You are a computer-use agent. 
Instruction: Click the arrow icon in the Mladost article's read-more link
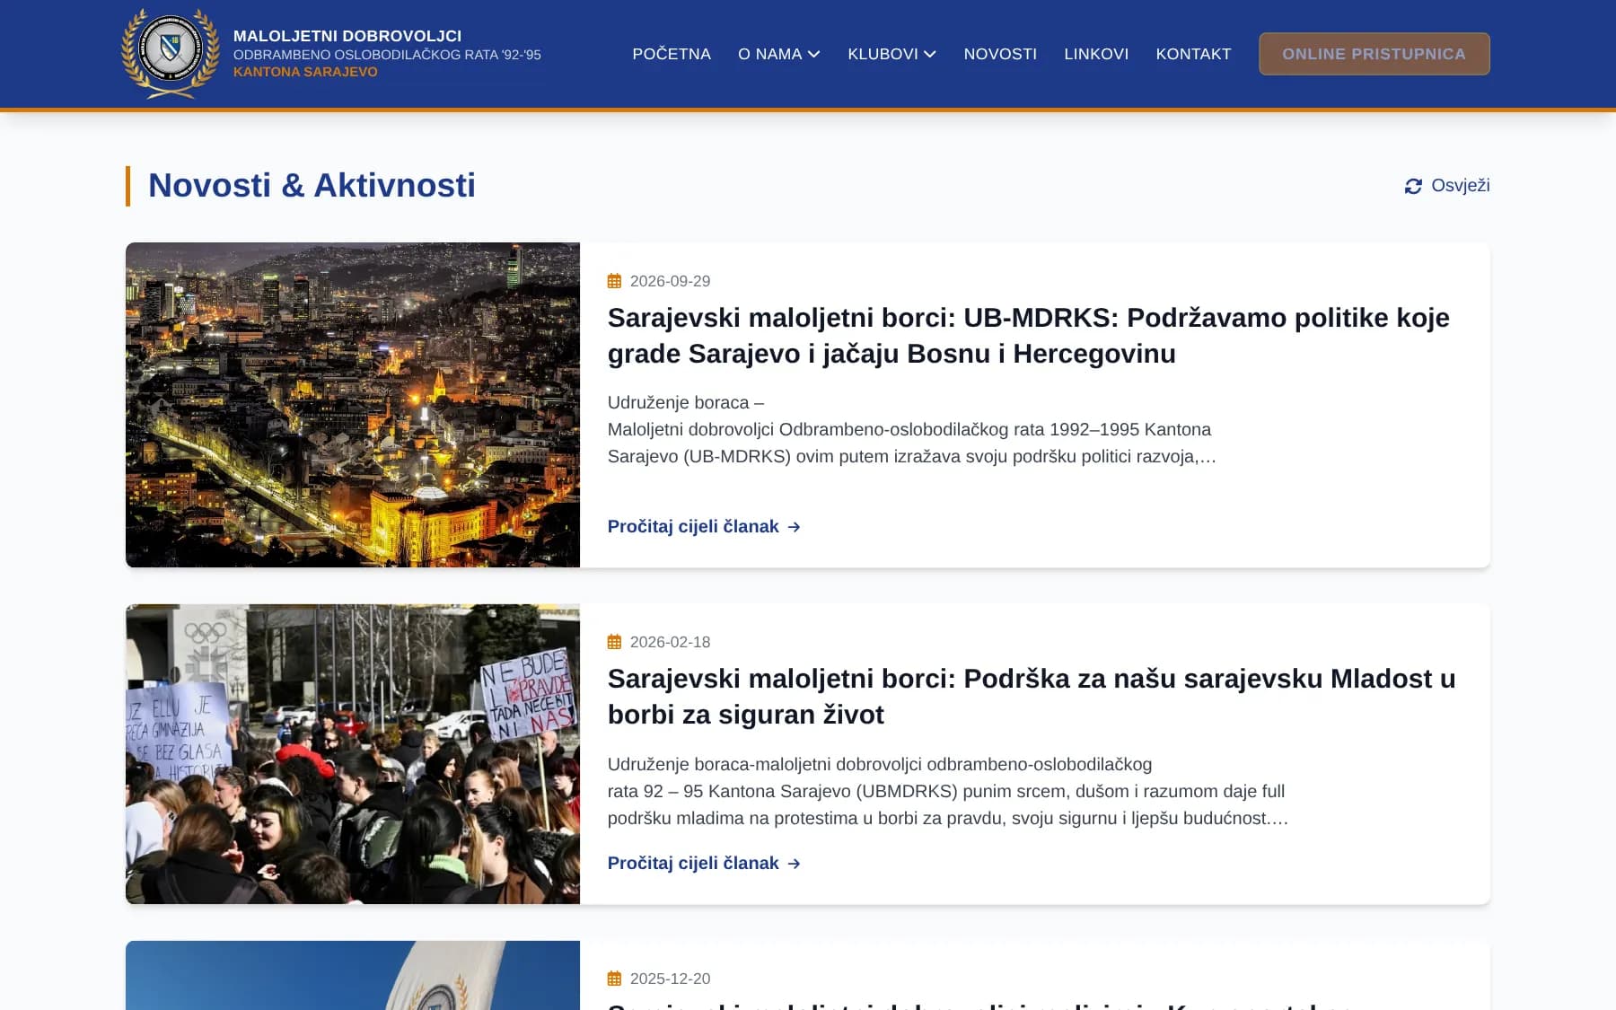[794, 864]
